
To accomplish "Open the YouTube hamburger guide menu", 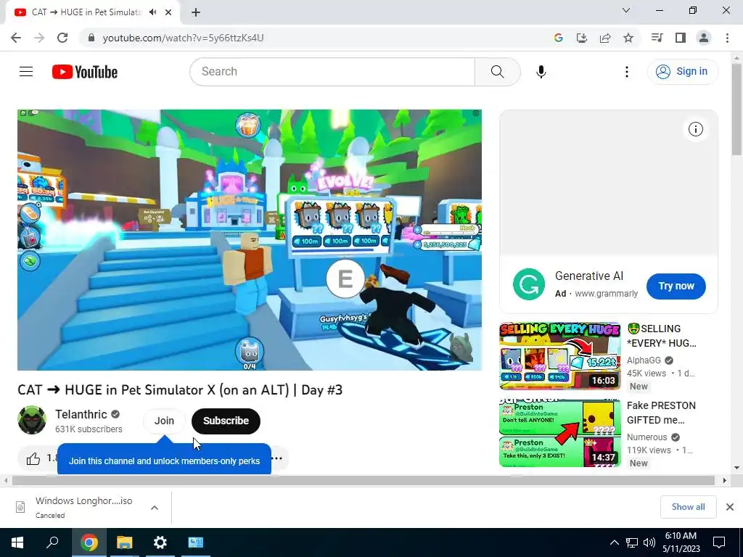I will pyautogui.click(x=26, y=72).
